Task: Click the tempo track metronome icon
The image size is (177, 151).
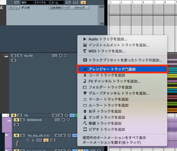Action: pyautogui.click(x=1, y=8)
